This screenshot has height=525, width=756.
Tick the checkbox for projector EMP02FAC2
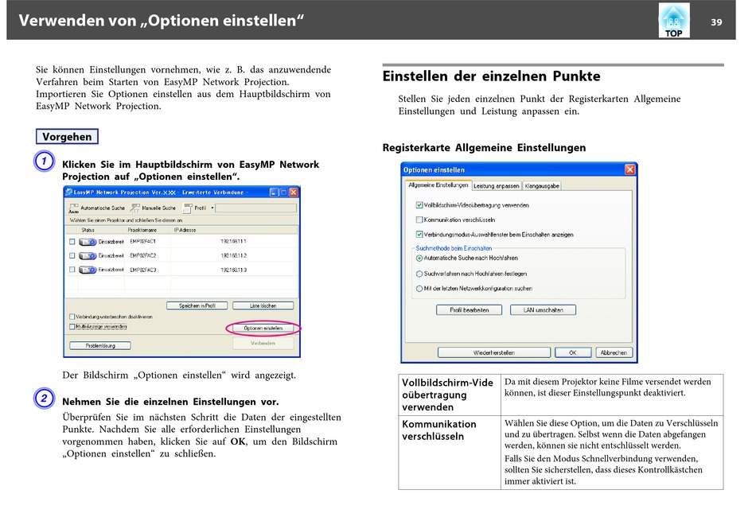coord(72,255)
